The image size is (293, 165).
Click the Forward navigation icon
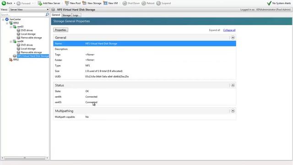pos(18,3)
